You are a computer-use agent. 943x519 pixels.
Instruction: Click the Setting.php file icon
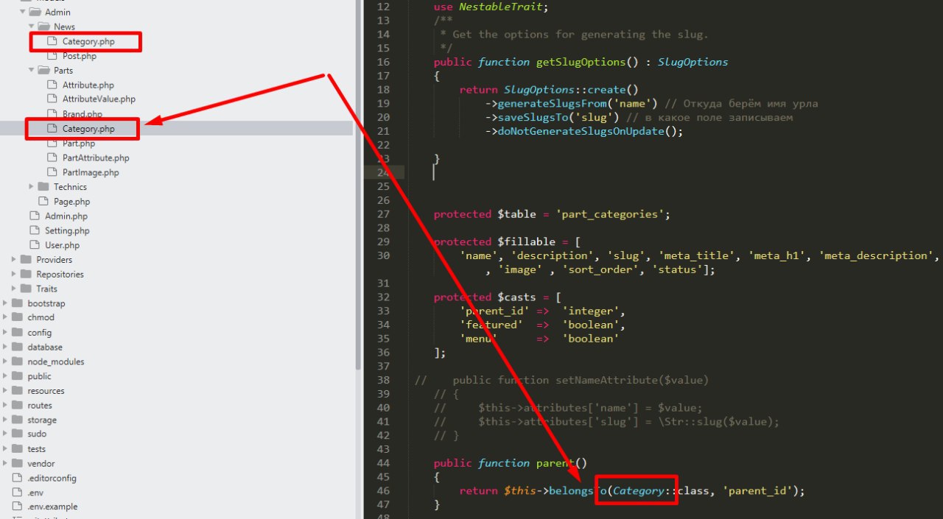click(x=34, y=230)
